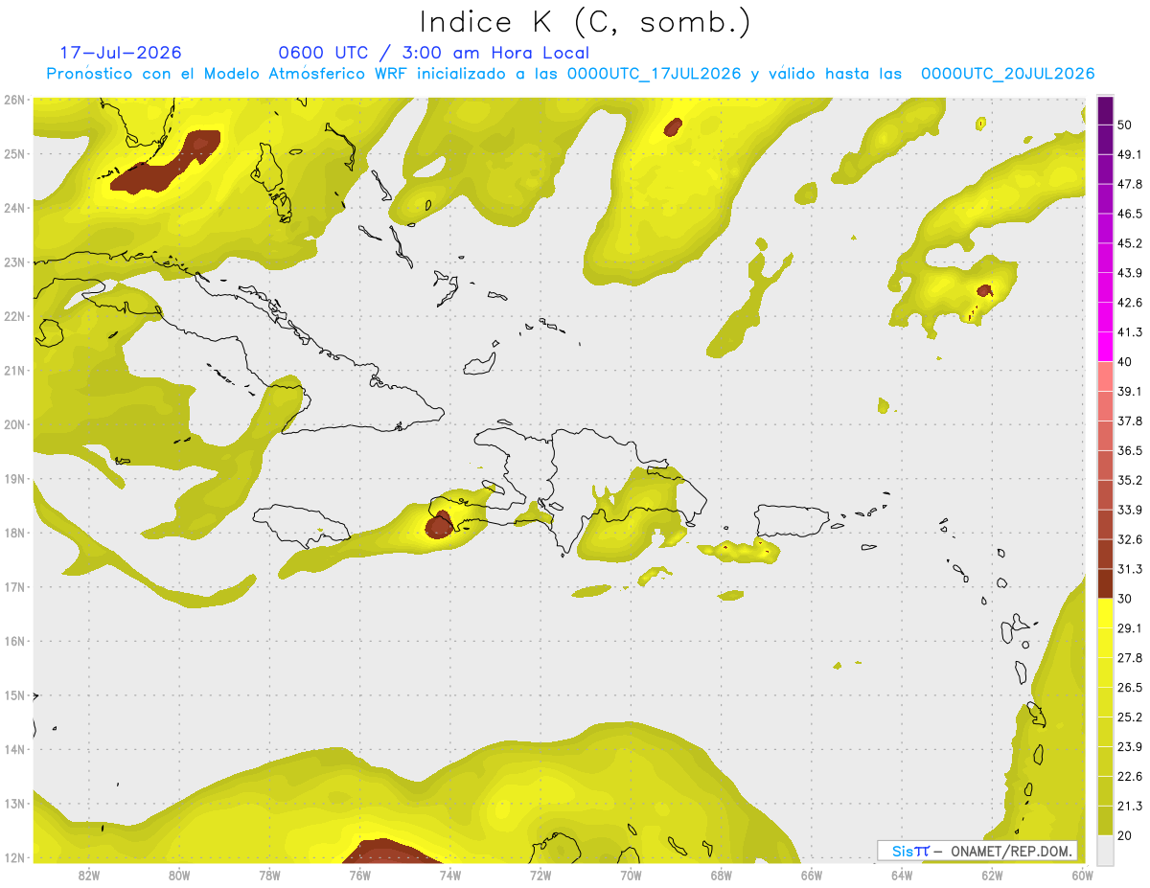
Task: Click the '19N' latitude label
Action: tap(14, 478)
